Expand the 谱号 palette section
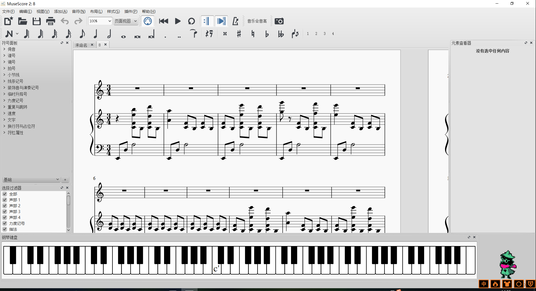 11,56
